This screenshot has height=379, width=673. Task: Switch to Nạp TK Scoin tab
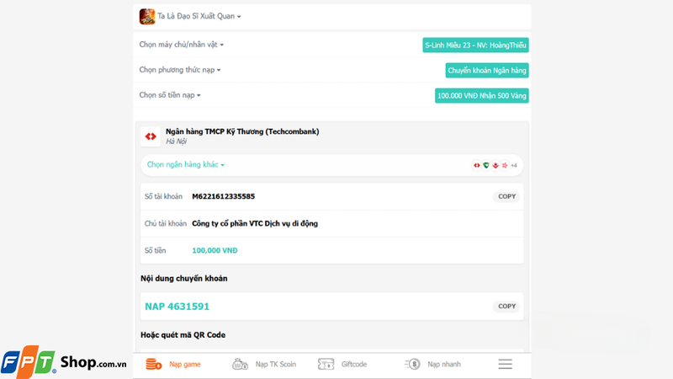(x=264, y=365)
